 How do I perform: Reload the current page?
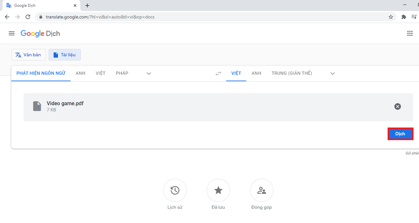click(x=28, y=17)
